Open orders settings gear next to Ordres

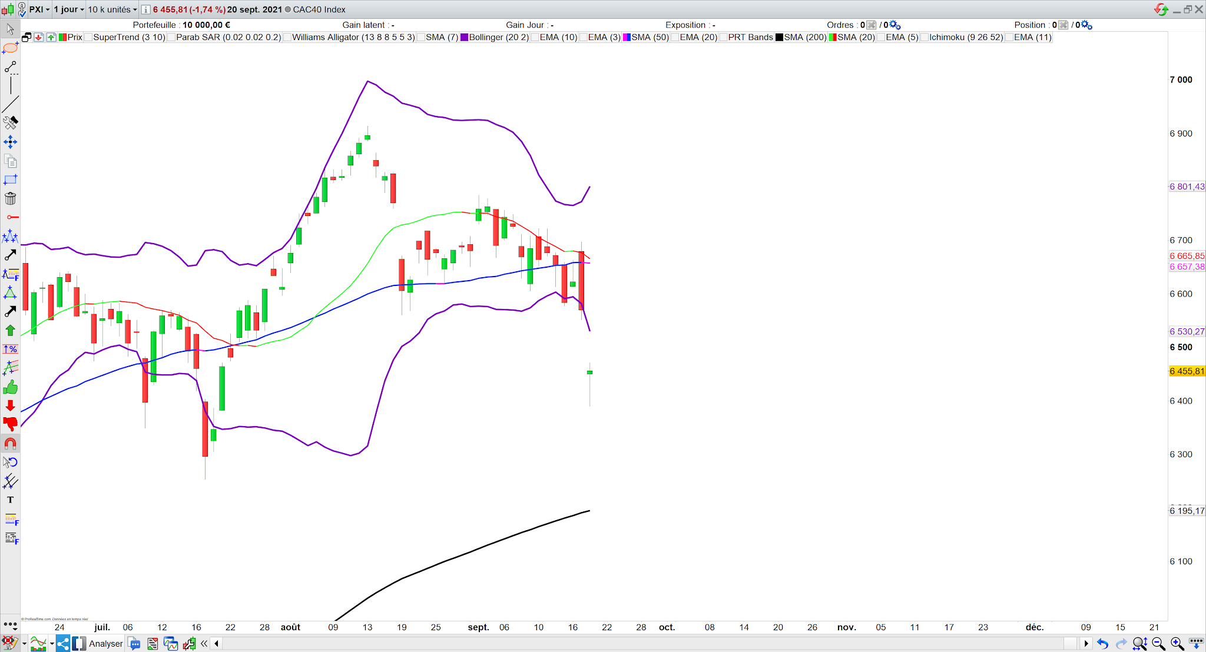[x=894, y=25]
